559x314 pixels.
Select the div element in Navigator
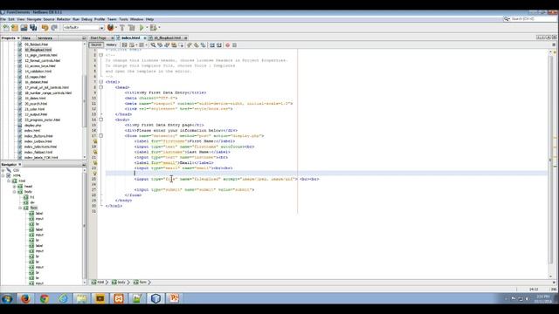pyautogui.click(x=32, y=202)
